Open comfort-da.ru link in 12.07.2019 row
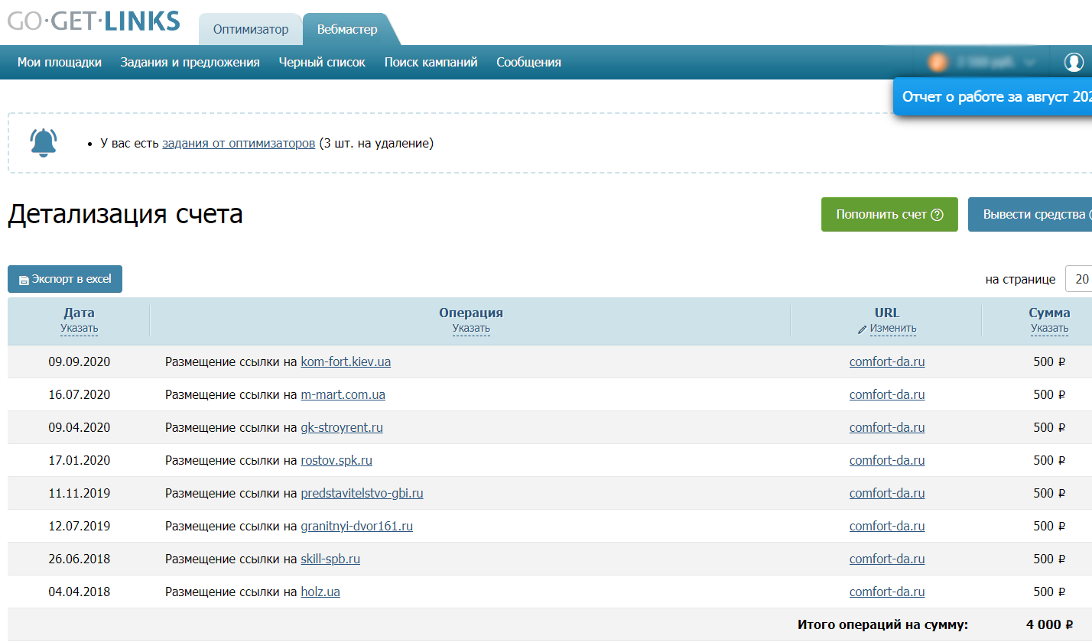The image size is (1092, 642). click(x=887, y=526)
